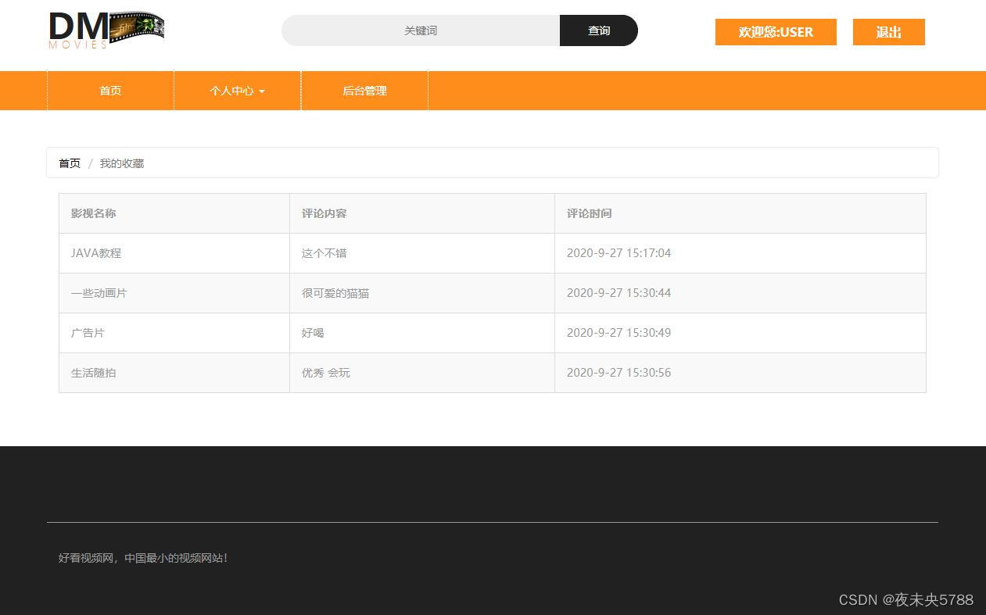Select the 广告片 table cell
Viewport: 986px width, 615px height.
click(x=174, y=333)
